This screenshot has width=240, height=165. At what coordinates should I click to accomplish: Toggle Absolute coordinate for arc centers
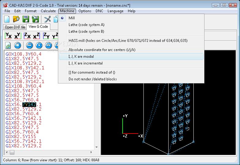[x=131, y=50]
